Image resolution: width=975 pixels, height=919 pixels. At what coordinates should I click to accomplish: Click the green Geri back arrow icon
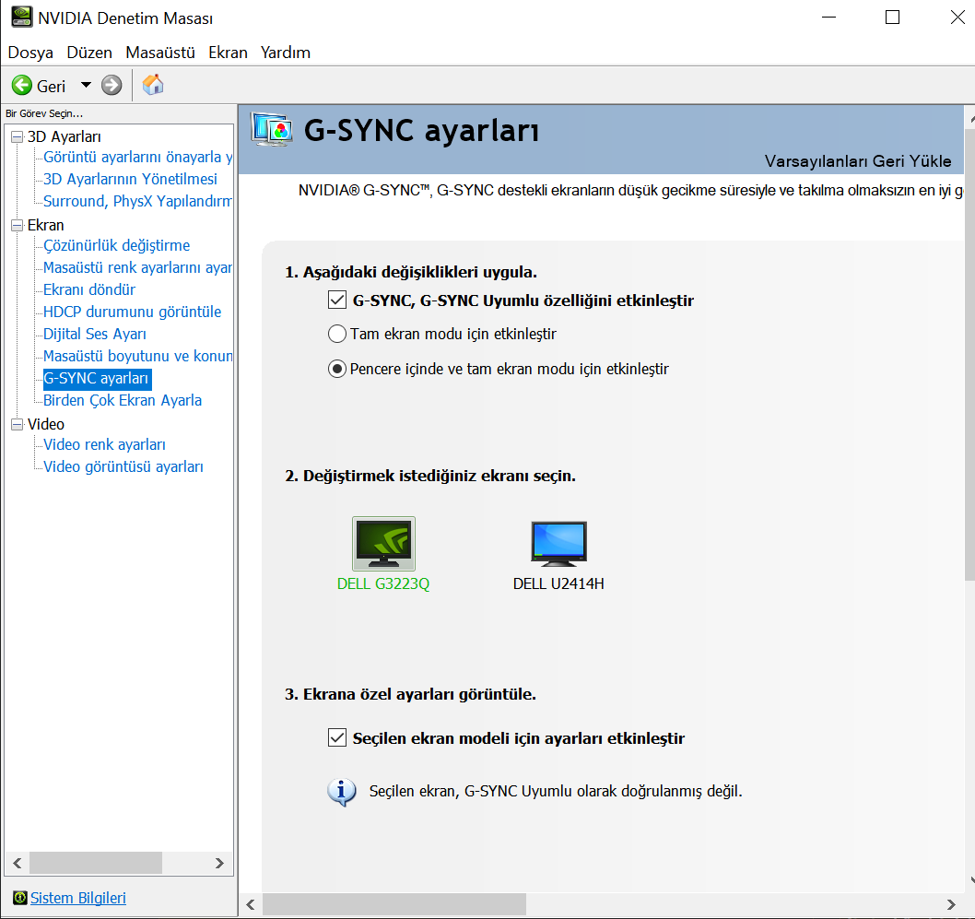coord(22,85)
